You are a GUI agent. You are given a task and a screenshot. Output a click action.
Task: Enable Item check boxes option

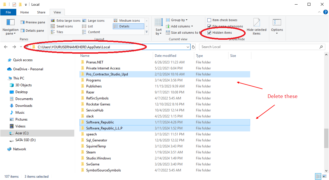click(x=209, y=20)
